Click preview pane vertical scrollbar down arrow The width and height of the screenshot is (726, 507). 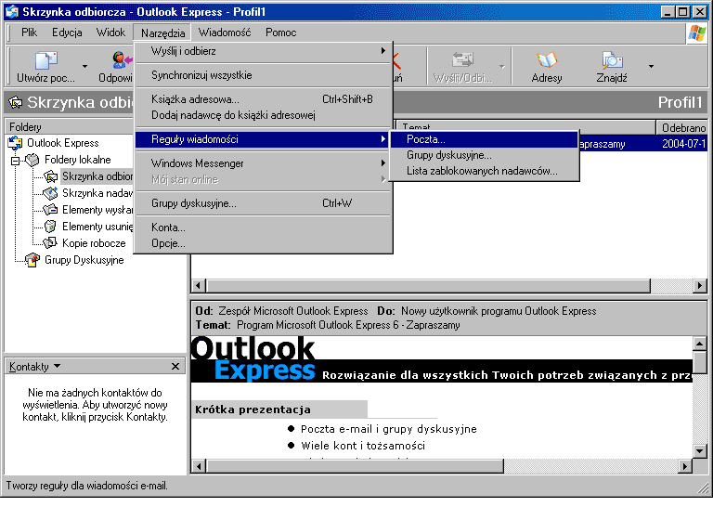pos(700,451)
